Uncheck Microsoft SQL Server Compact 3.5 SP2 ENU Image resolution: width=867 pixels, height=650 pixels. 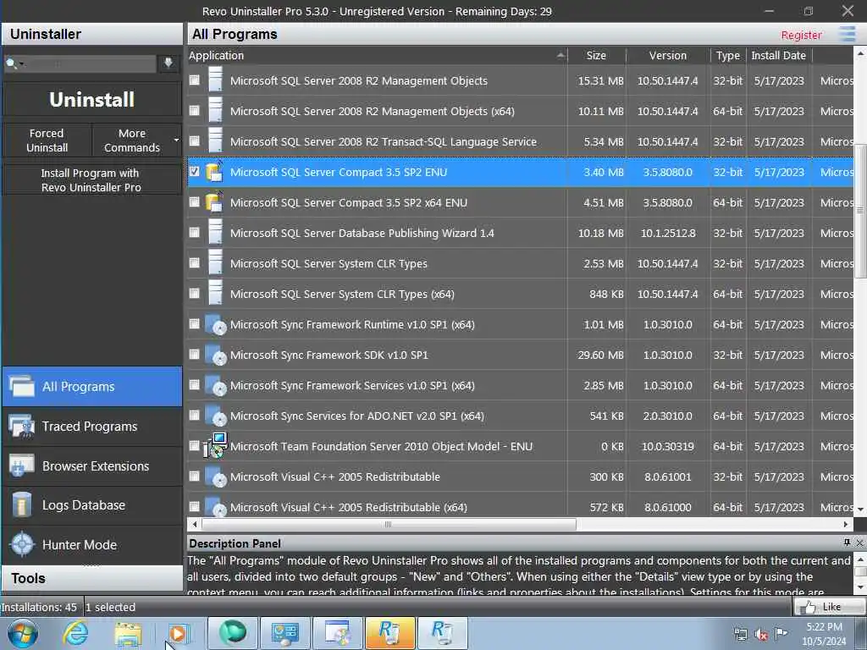pyautogui.click(x=194, y=171)
